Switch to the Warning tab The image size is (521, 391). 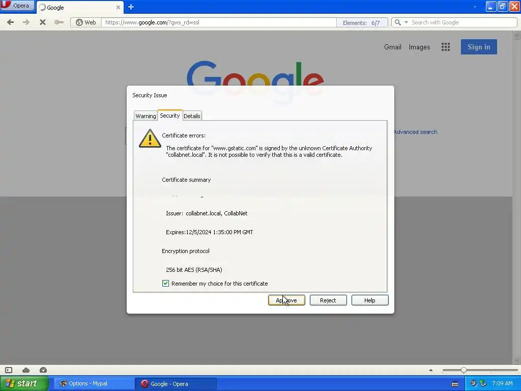click(x=146, y=116)
